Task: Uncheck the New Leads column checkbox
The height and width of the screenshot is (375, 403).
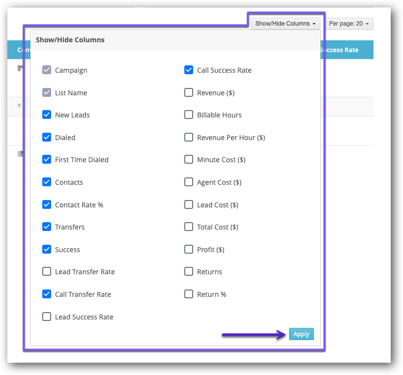Action: [47, 115]
